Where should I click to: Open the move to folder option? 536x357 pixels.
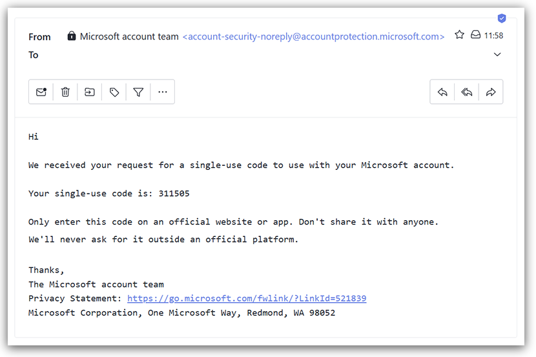tap(90, 92)
